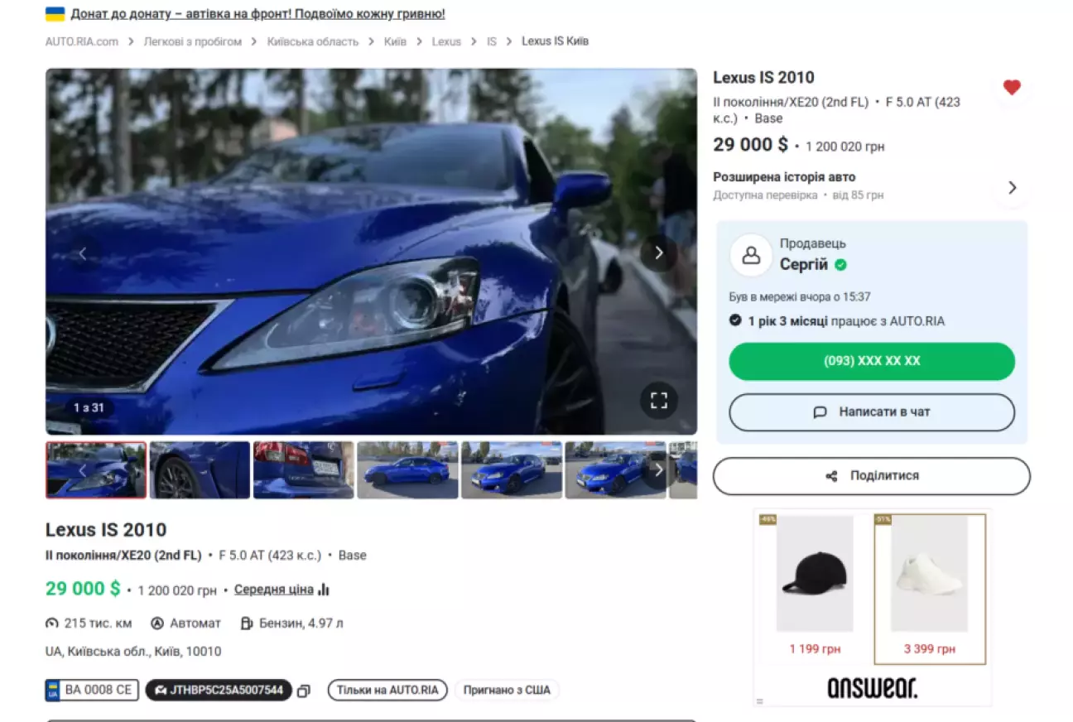Click the average price chart icon
Screen dimensions: 1073x722
click(x=324, y=590)
